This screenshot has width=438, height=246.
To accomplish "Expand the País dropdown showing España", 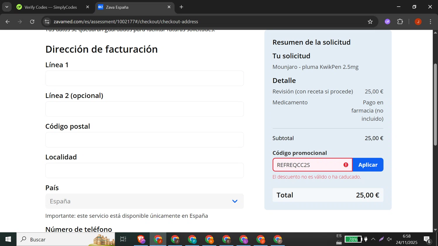I will (145, 201).
